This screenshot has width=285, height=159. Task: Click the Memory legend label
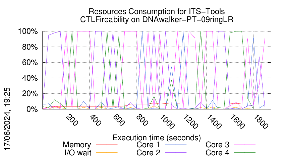pos(77,145)
